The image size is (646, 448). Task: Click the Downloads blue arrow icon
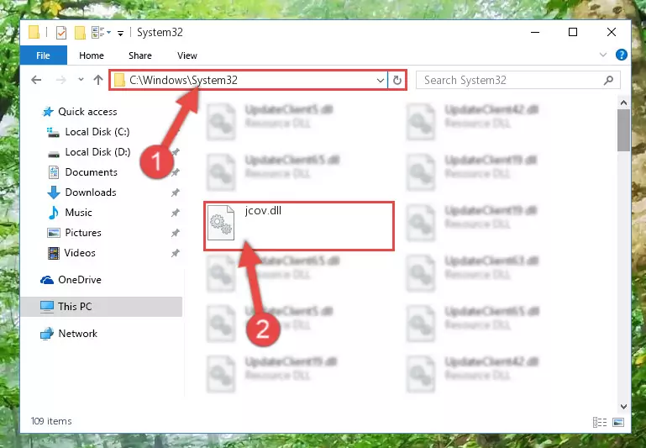point(54,192)
